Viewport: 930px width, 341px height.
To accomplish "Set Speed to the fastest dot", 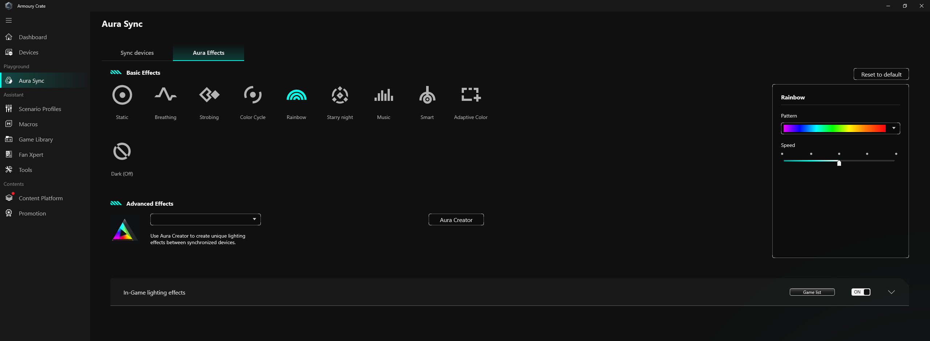I will 896,154.
